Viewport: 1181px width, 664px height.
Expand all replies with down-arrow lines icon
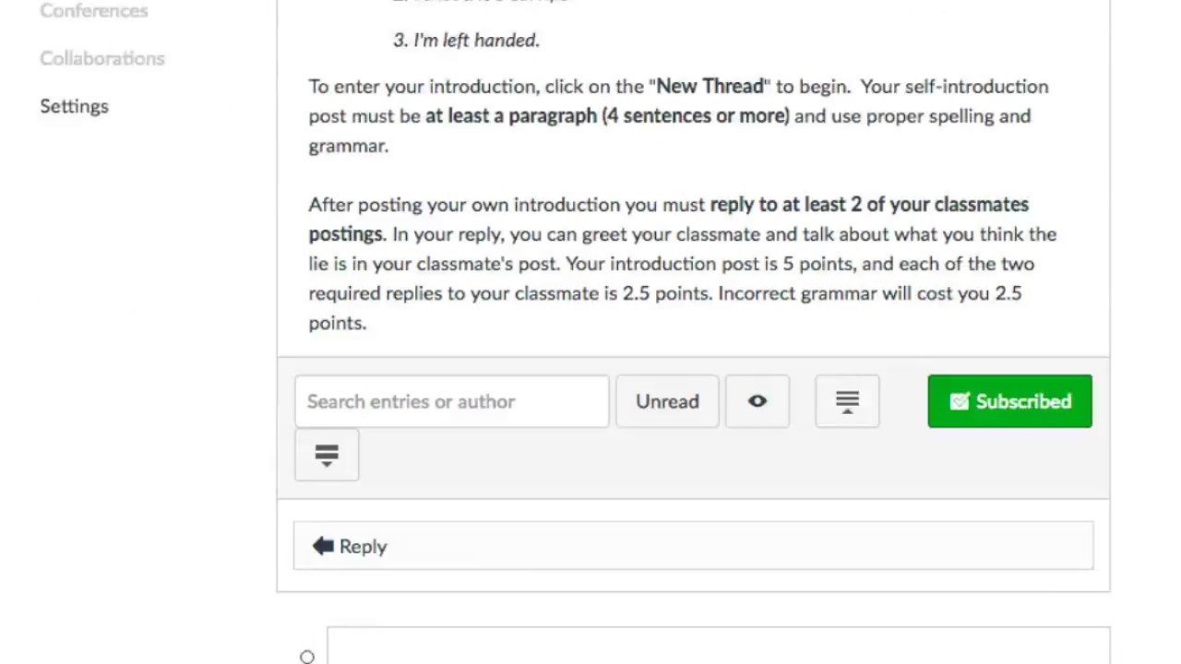pos(327,455)
